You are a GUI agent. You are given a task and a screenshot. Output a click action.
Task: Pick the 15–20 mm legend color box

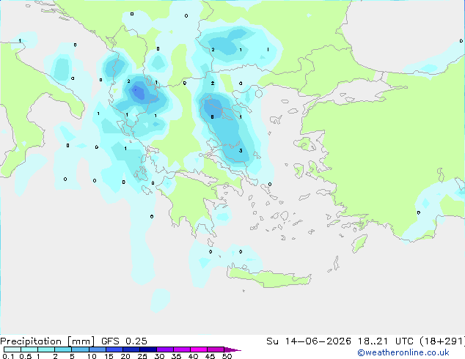click(x=114, y=349)
